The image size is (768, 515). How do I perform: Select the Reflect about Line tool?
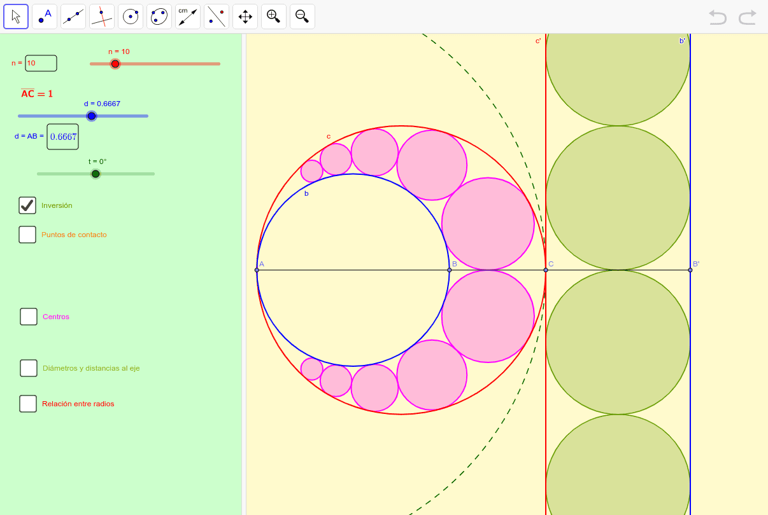pos(216,16)
